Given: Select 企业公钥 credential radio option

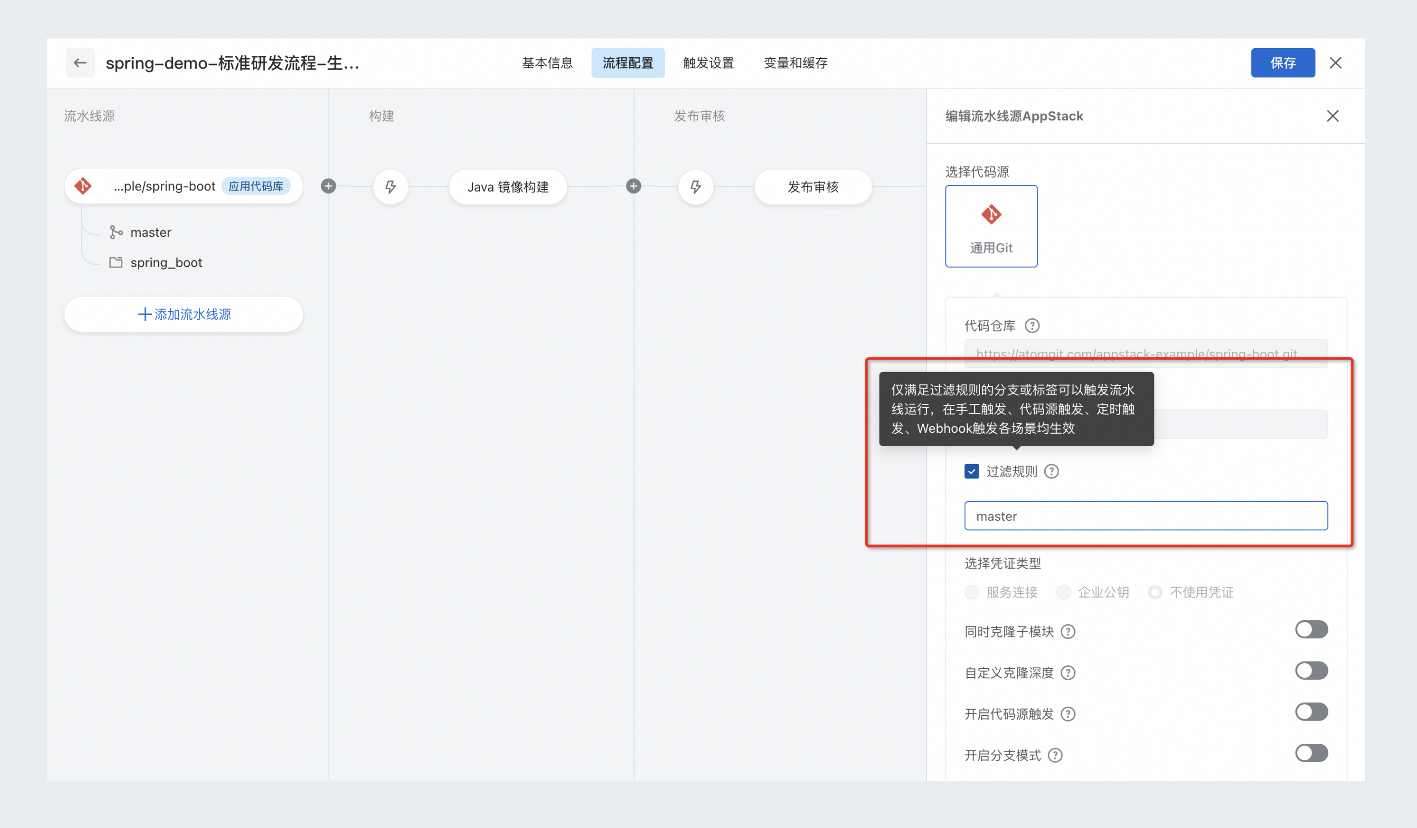Looking at the screenshot, I should pos(1063,592).
